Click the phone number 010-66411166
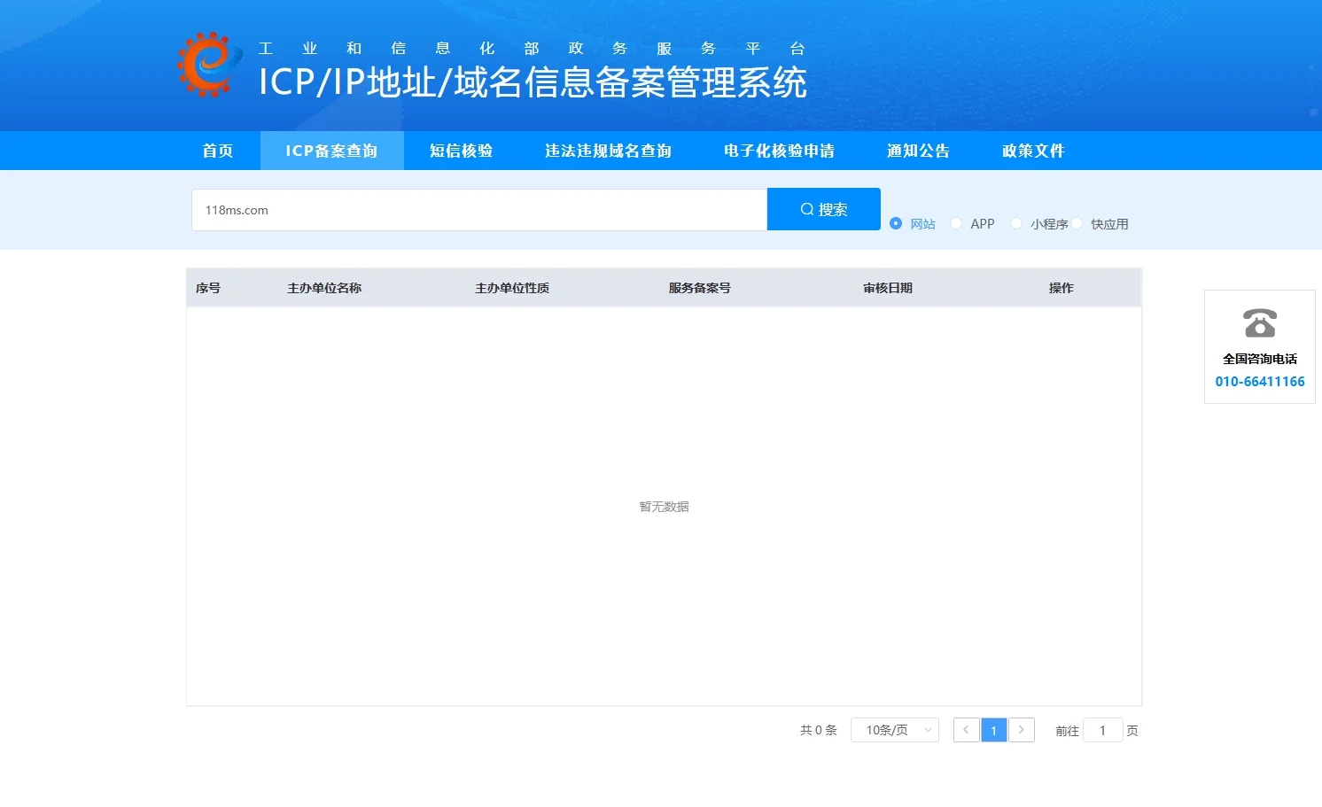Screen dimensions: 1322x807 pyautogui.click(x=1259, y=381)
